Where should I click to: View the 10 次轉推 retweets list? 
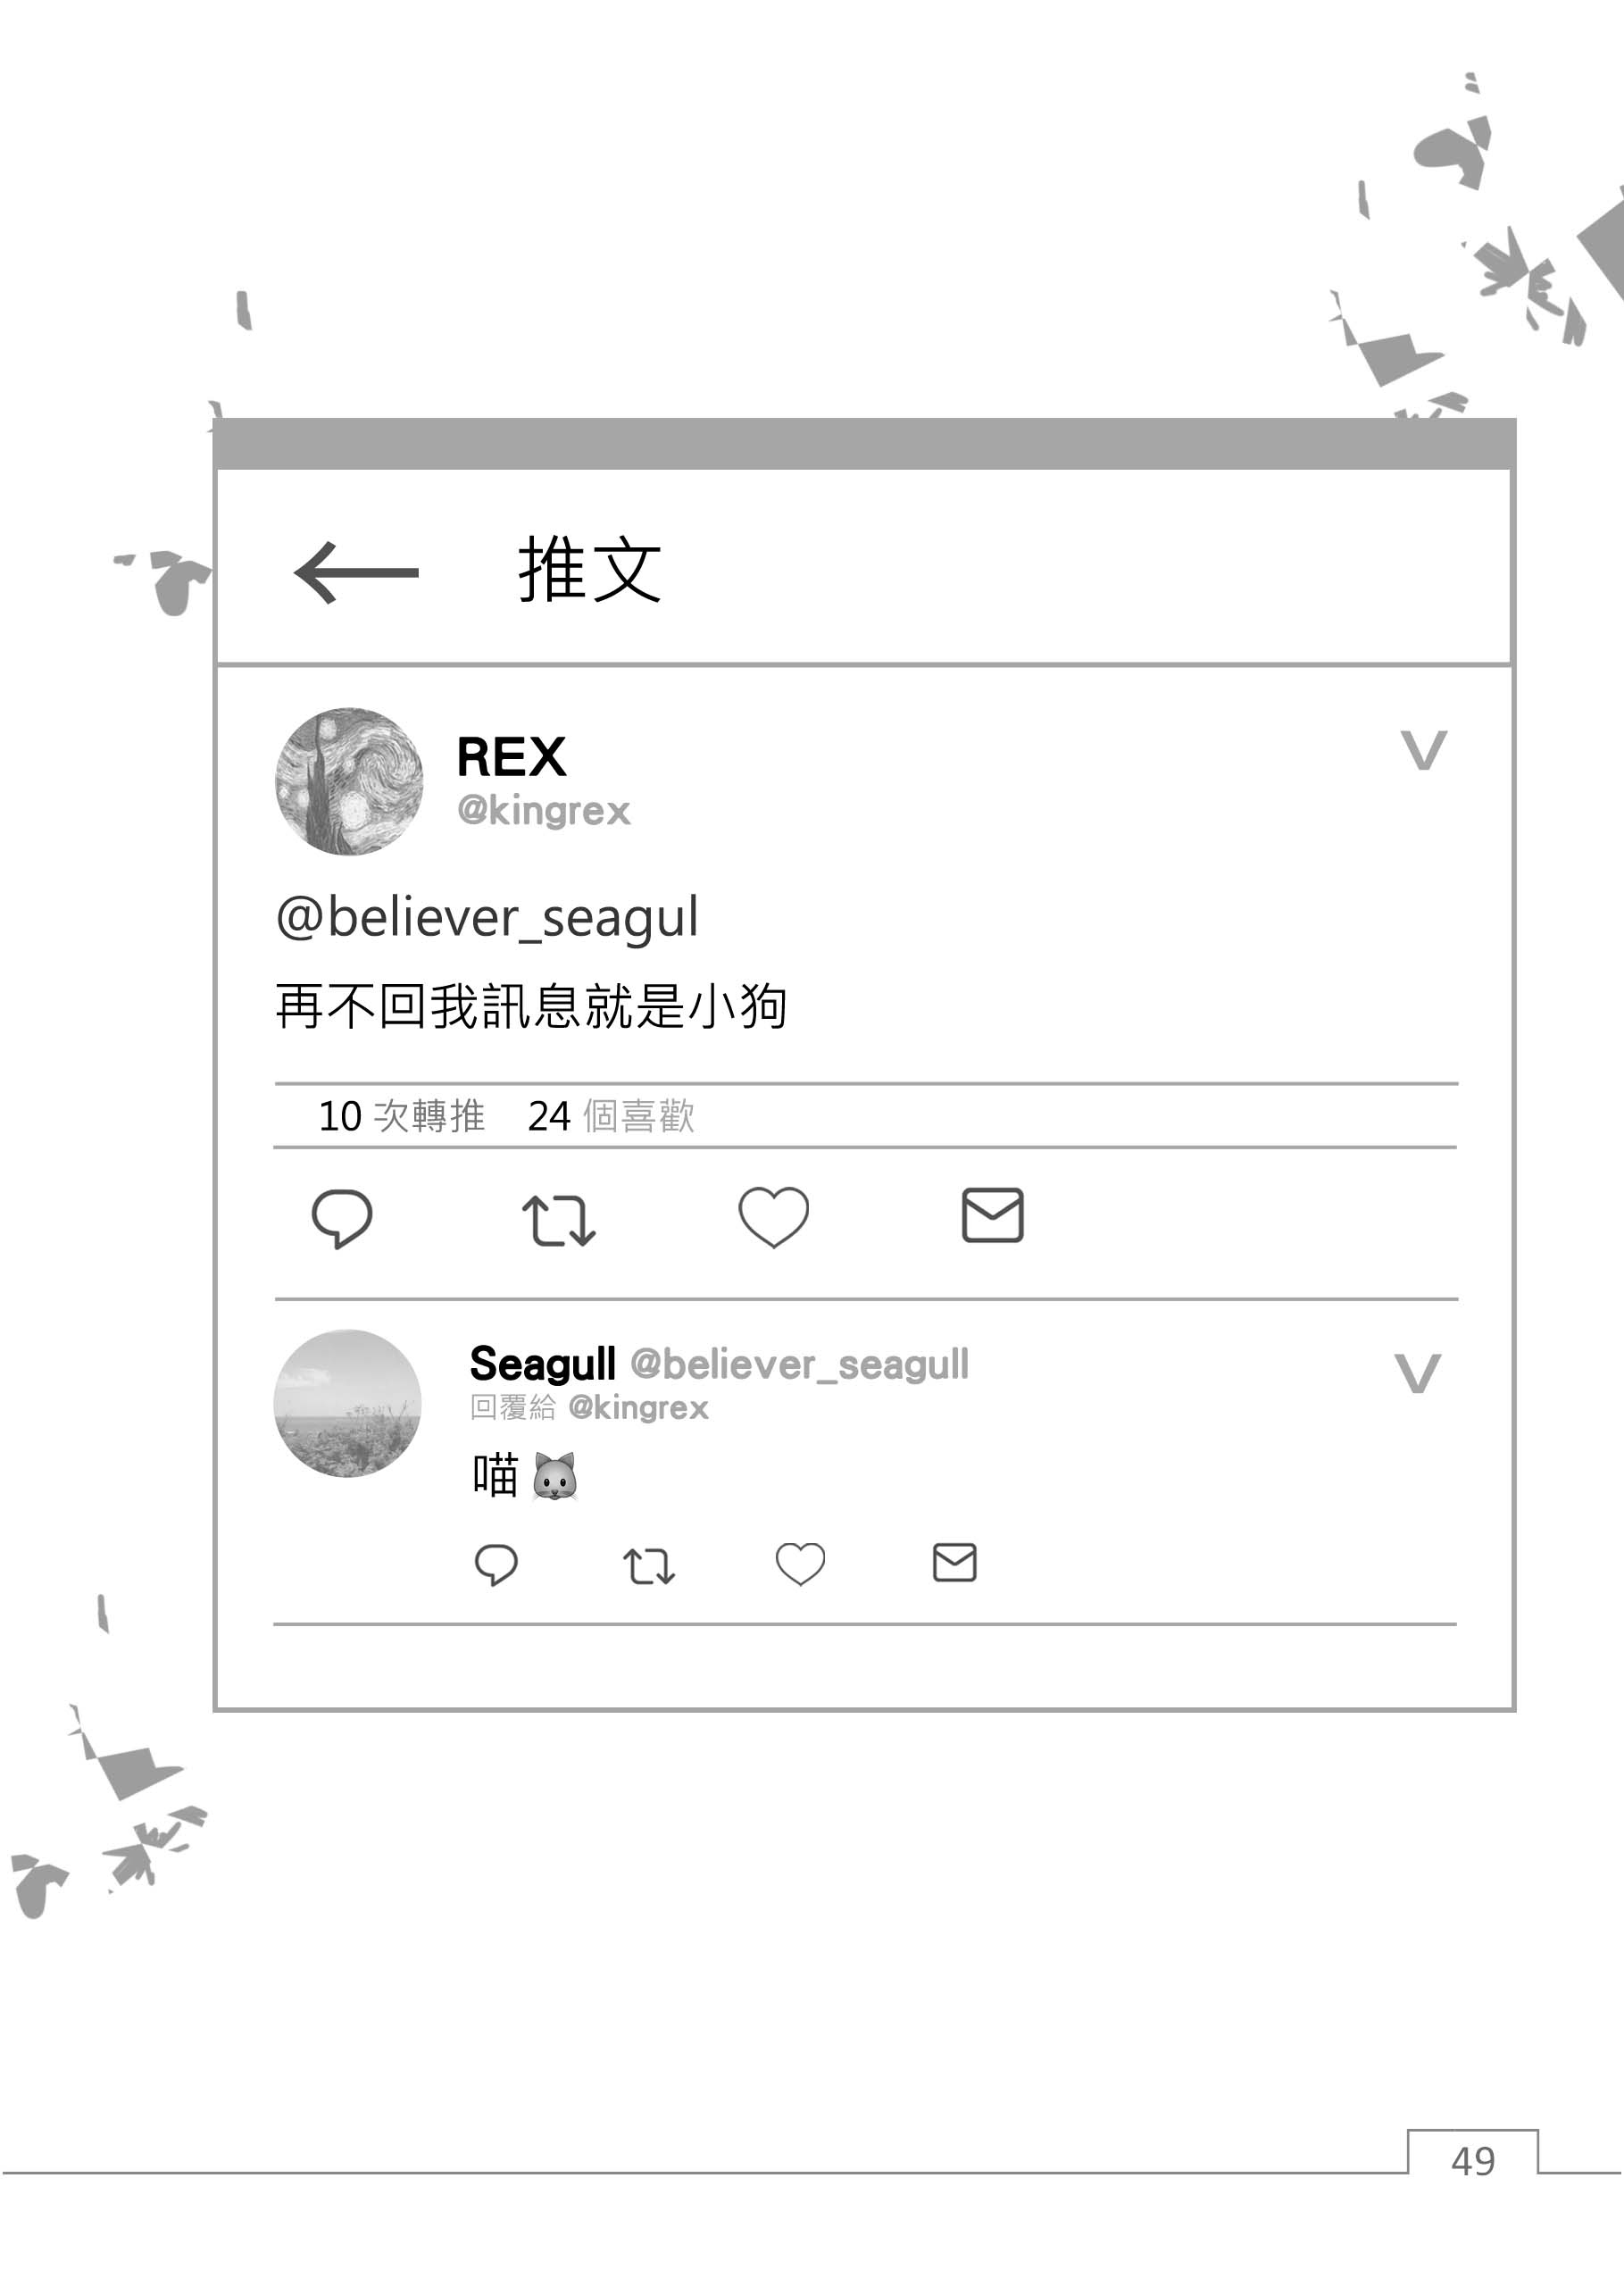[401, 1116]
